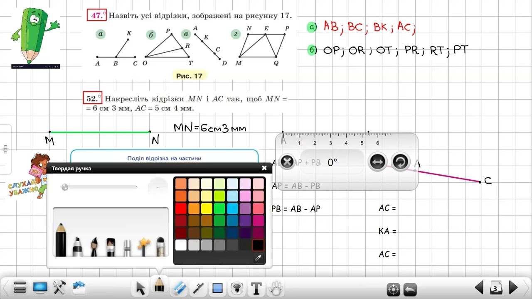Click the "Слухай уважно" sticker image
Image resolution: width=532 pixels, height=299 pixels.
tap(28, 175)
